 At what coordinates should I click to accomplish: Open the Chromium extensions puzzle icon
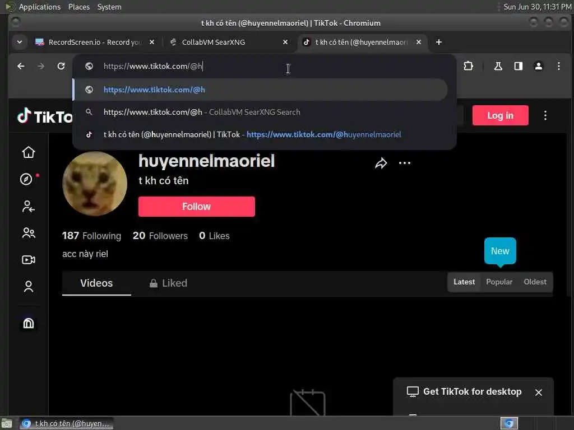click(468, 66)
